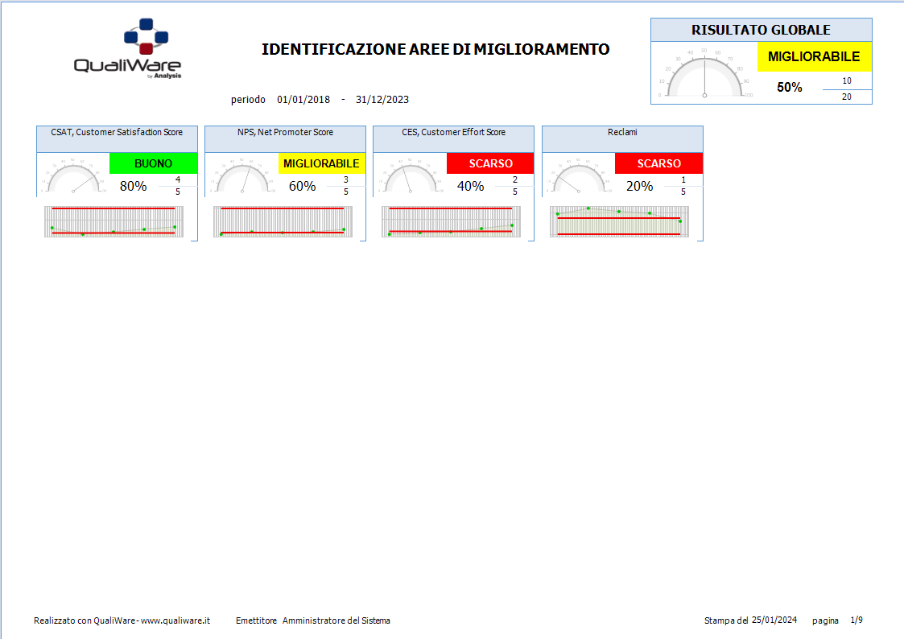Open the Reclami trend chart

click(x=619, y=221)
